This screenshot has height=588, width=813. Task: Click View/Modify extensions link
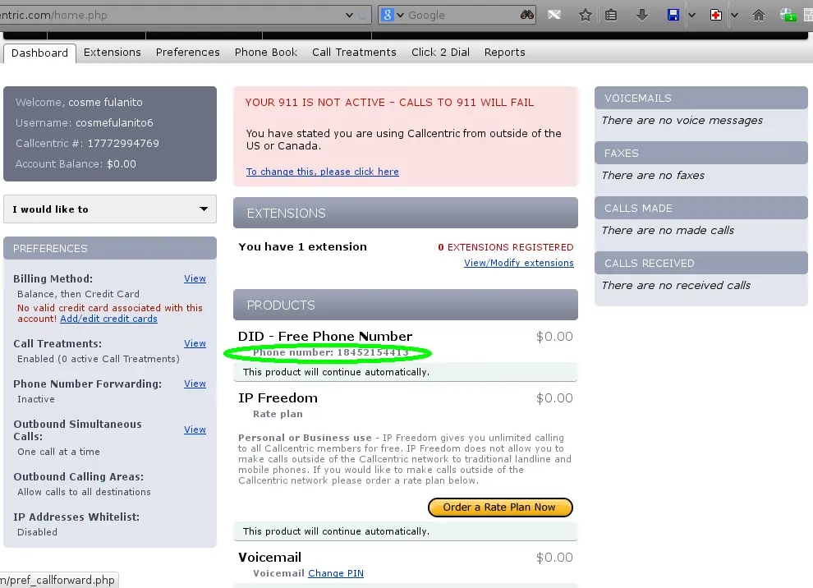(518, 263)
